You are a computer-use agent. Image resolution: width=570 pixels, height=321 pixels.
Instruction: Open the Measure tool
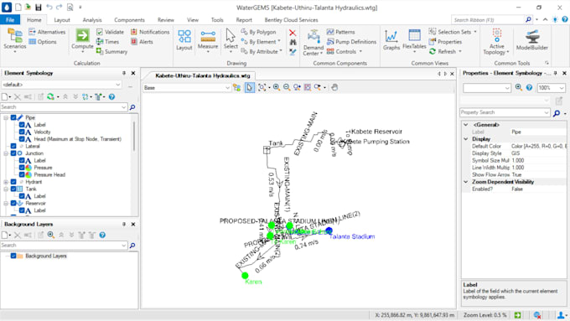tap(208, 41)
